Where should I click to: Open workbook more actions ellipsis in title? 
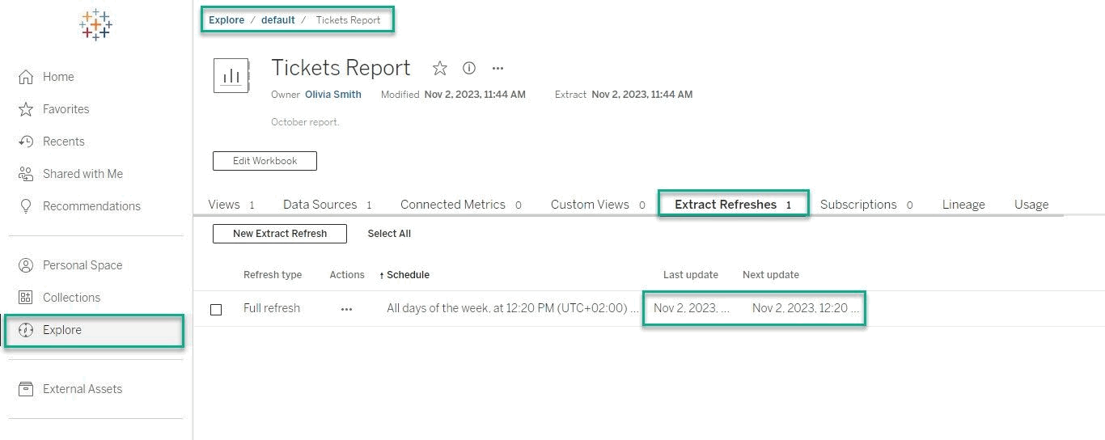point(498,68)
